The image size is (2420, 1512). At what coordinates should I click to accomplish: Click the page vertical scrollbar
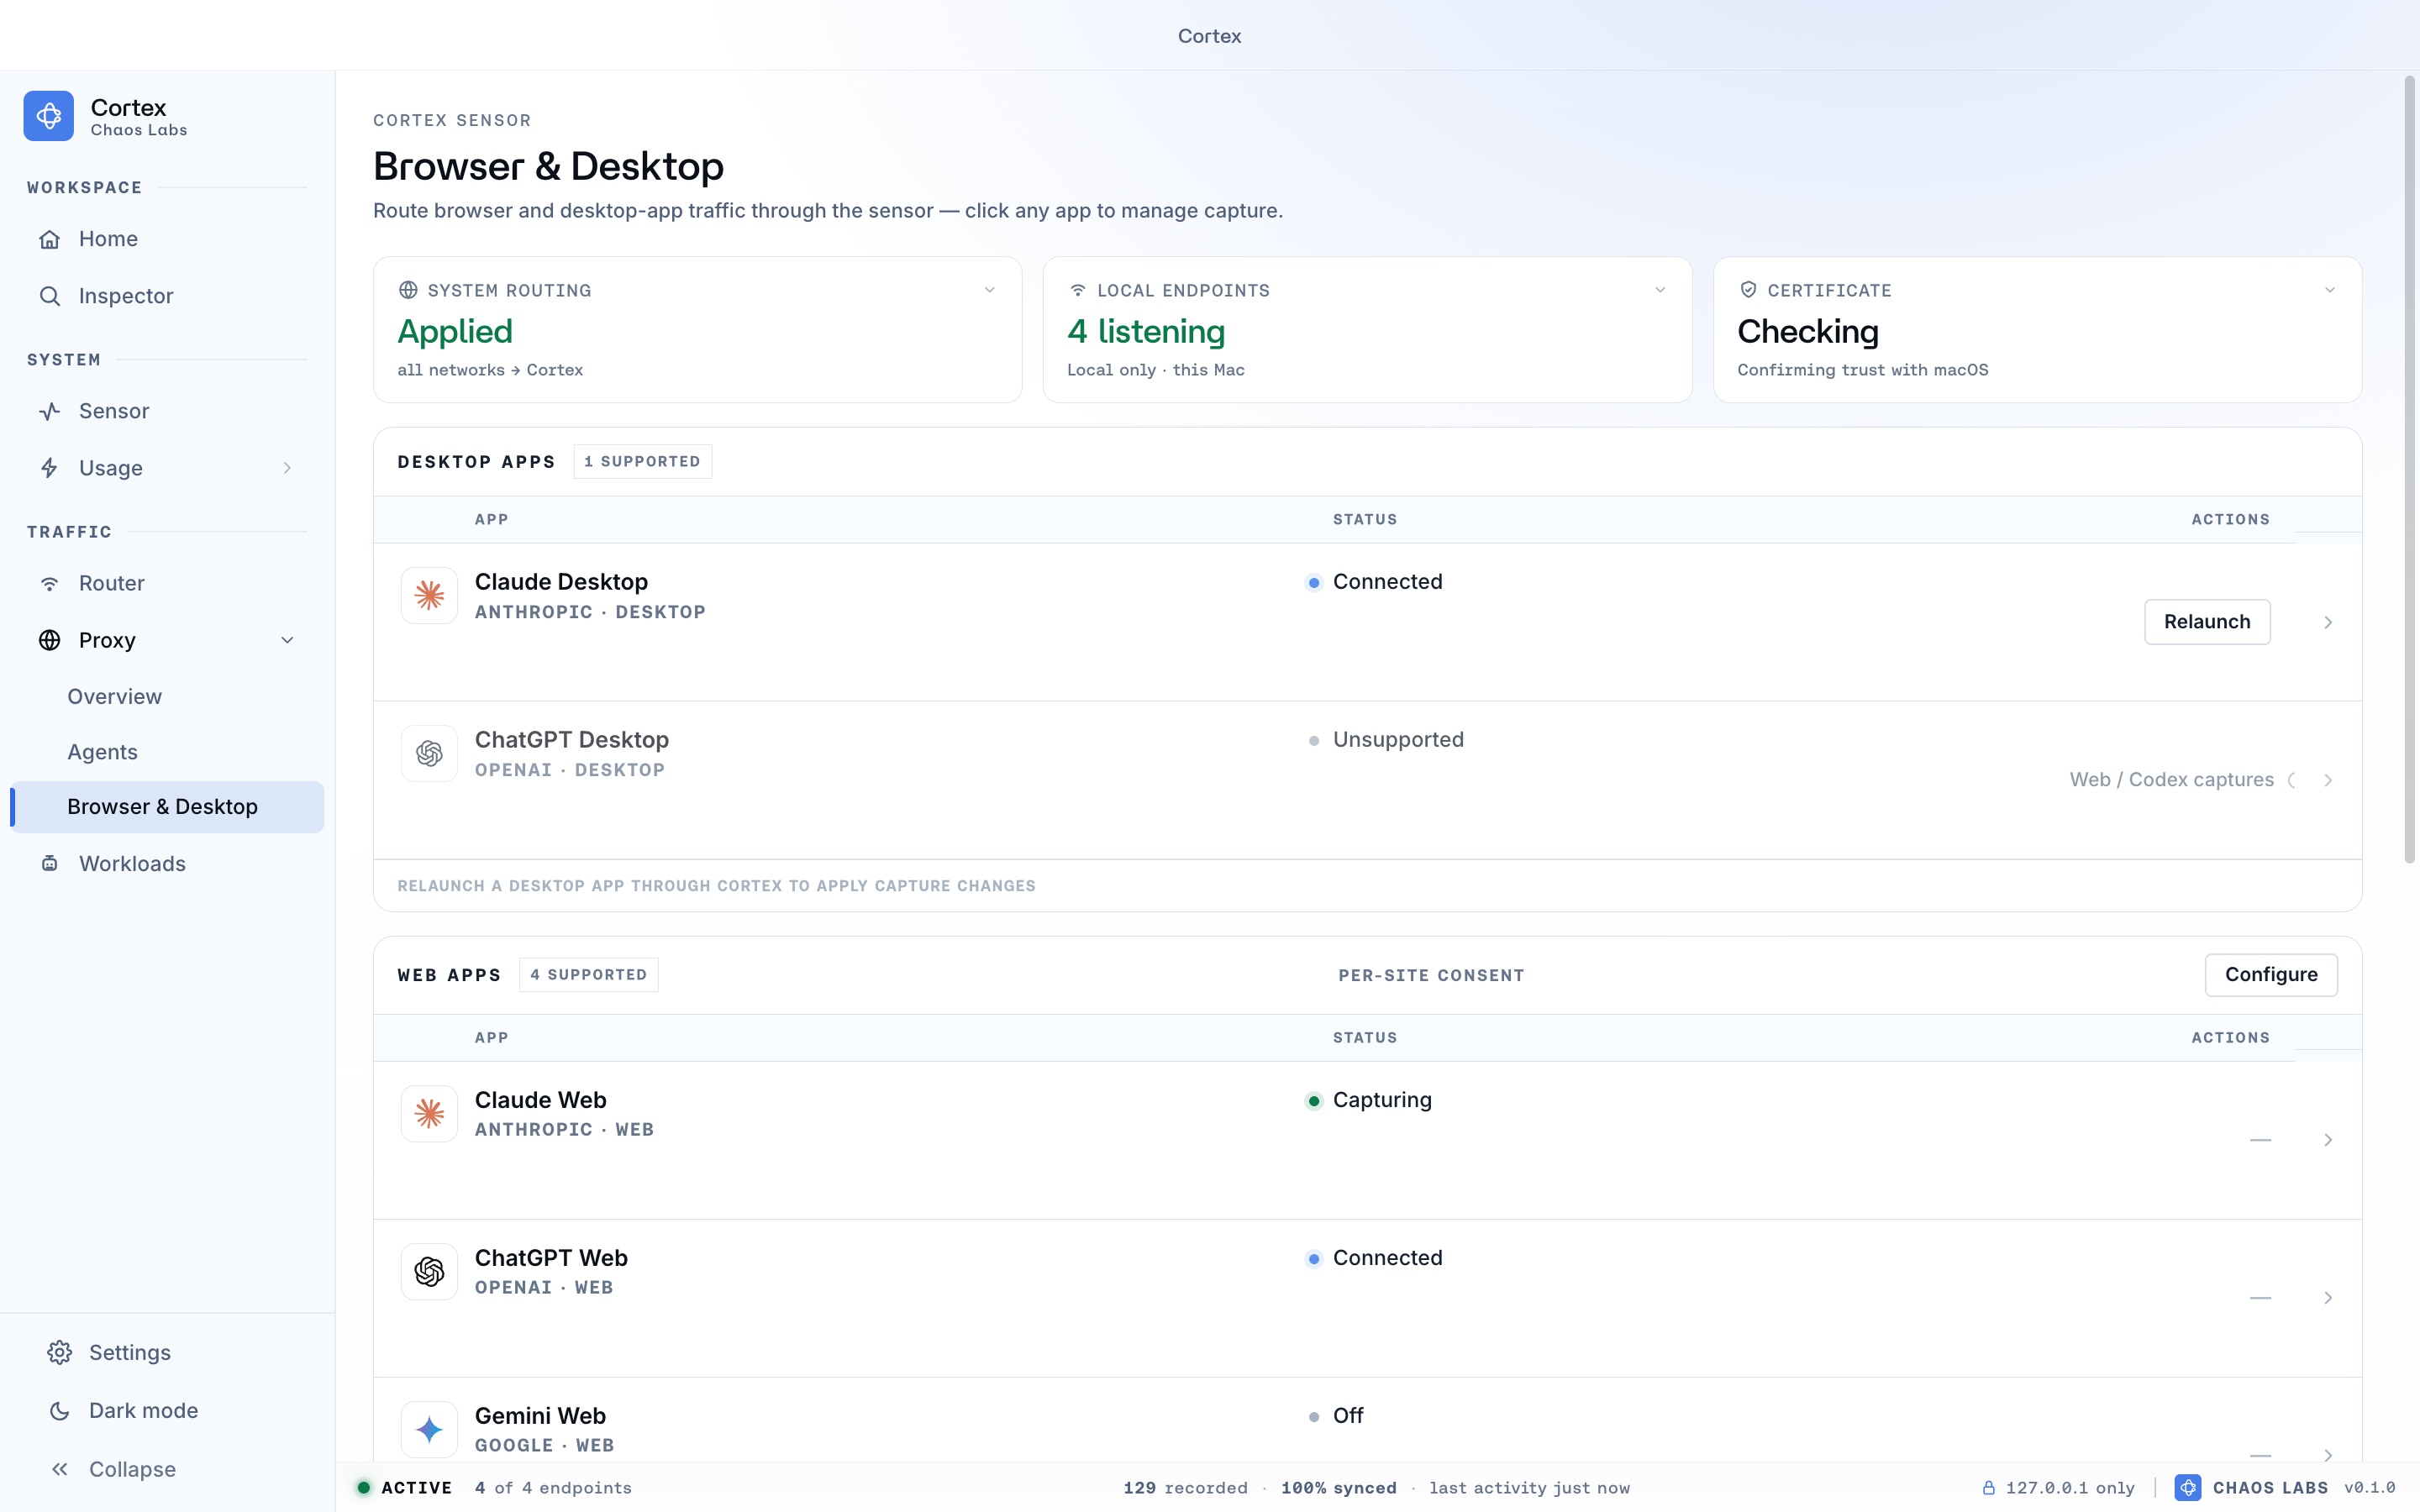click(x=2409, y=470)
